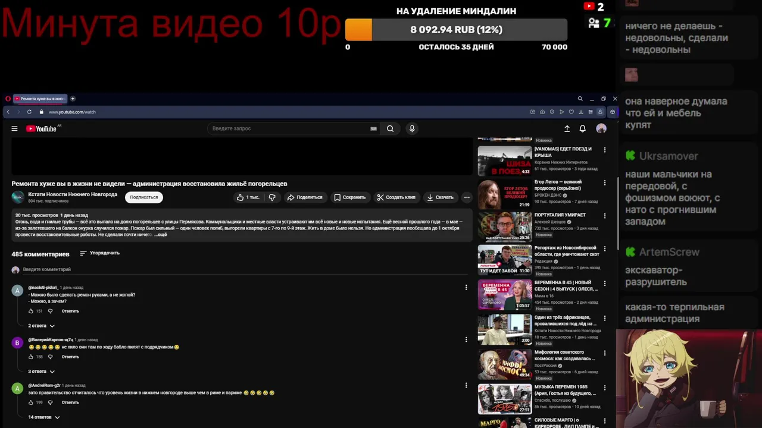Open a new browser tab
The width and height of the screenshot is (762, 428).
73,99
